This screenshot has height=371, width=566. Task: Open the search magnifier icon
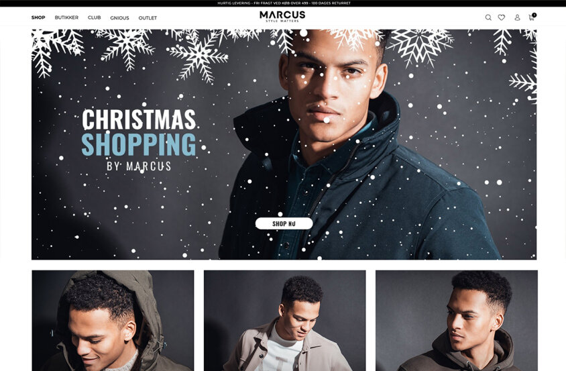488,17
